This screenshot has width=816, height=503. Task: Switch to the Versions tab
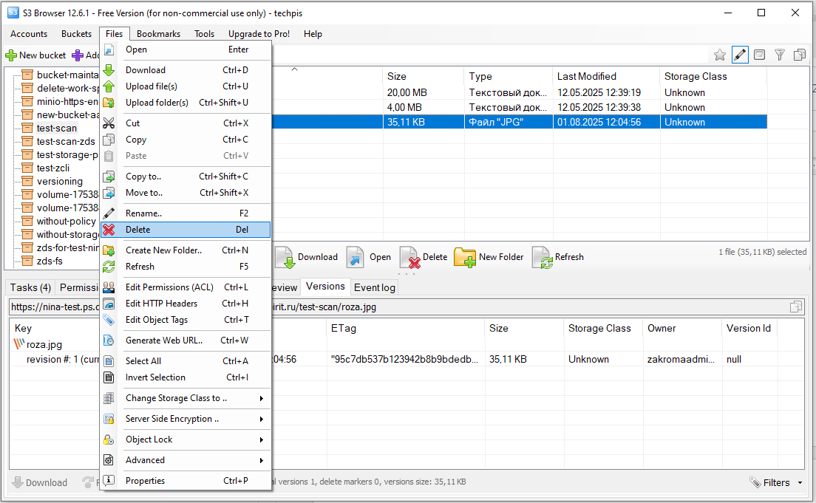coord(325,286)
